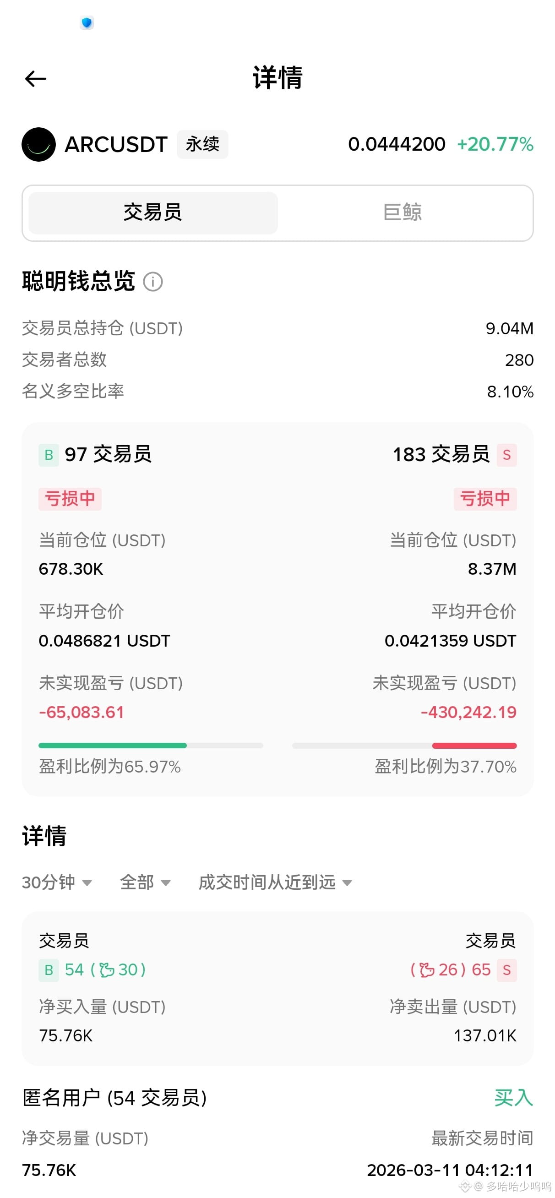Open the 全部 filter dropdown
Screen dimensions: 555x1198
[x=145, y=882]
